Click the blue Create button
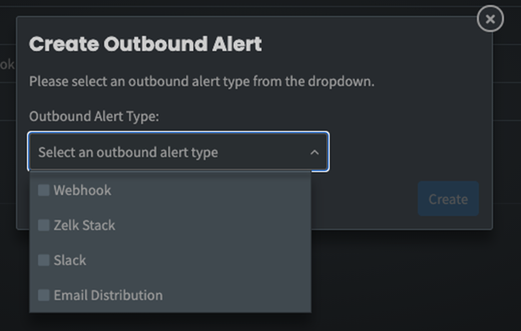Screen dimensions: 521x331 tap(448, 199)
